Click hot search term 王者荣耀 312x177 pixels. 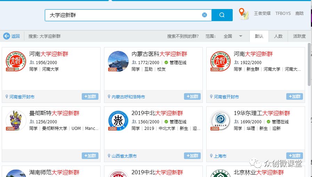click(262, 14)
